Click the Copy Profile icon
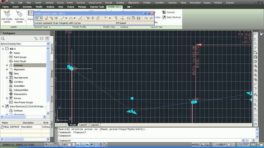Image resolution: width=264 pixels, height=148 pixels. pyautogui.click(x=98, y=18)
